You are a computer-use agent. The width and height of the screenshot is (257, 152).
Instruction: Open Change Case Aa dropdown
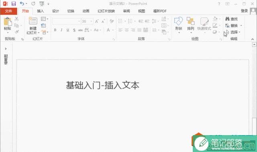pyautogui.click(x=97, y=30)
